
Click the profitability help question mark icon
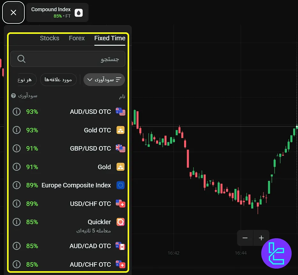click(13, 96)
